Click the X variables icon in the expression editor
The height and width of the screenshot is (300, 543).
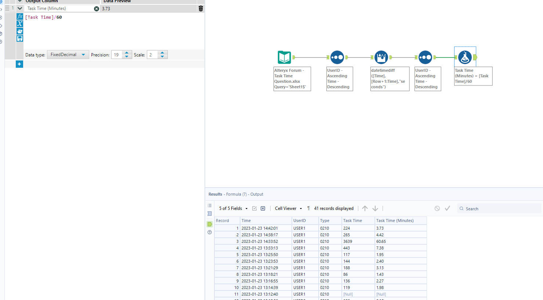[x=19, y=23]
